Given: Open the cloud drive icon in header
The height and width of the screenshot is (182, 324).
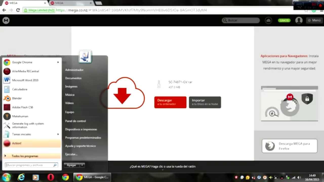Looking at the screenshot, I should [268, 20].
